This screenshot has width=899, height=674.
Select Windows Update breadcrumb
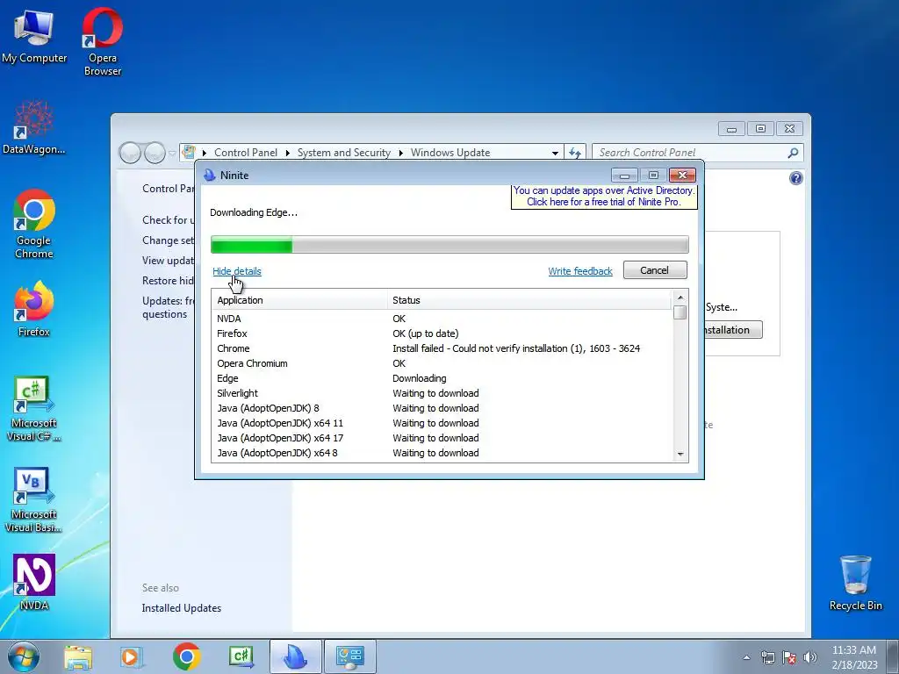[x=450, y=153]
